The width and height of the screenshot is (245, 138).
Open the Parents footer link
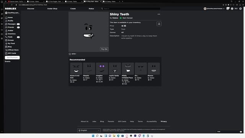tap(111, 122)
